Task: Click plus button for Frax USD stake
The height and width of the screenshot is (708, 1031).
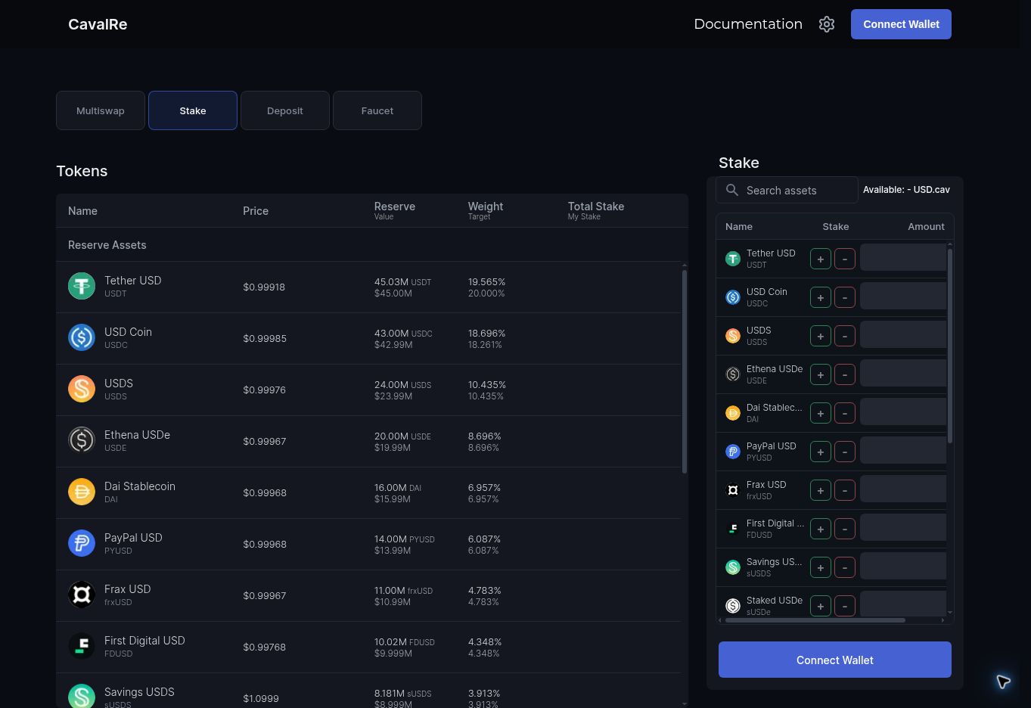Action: coord(821,490)
